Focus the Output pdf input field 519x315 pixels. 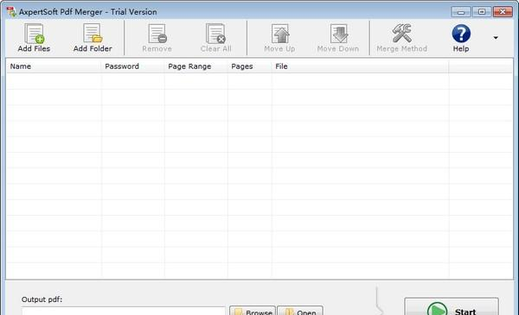pos(124,311)
